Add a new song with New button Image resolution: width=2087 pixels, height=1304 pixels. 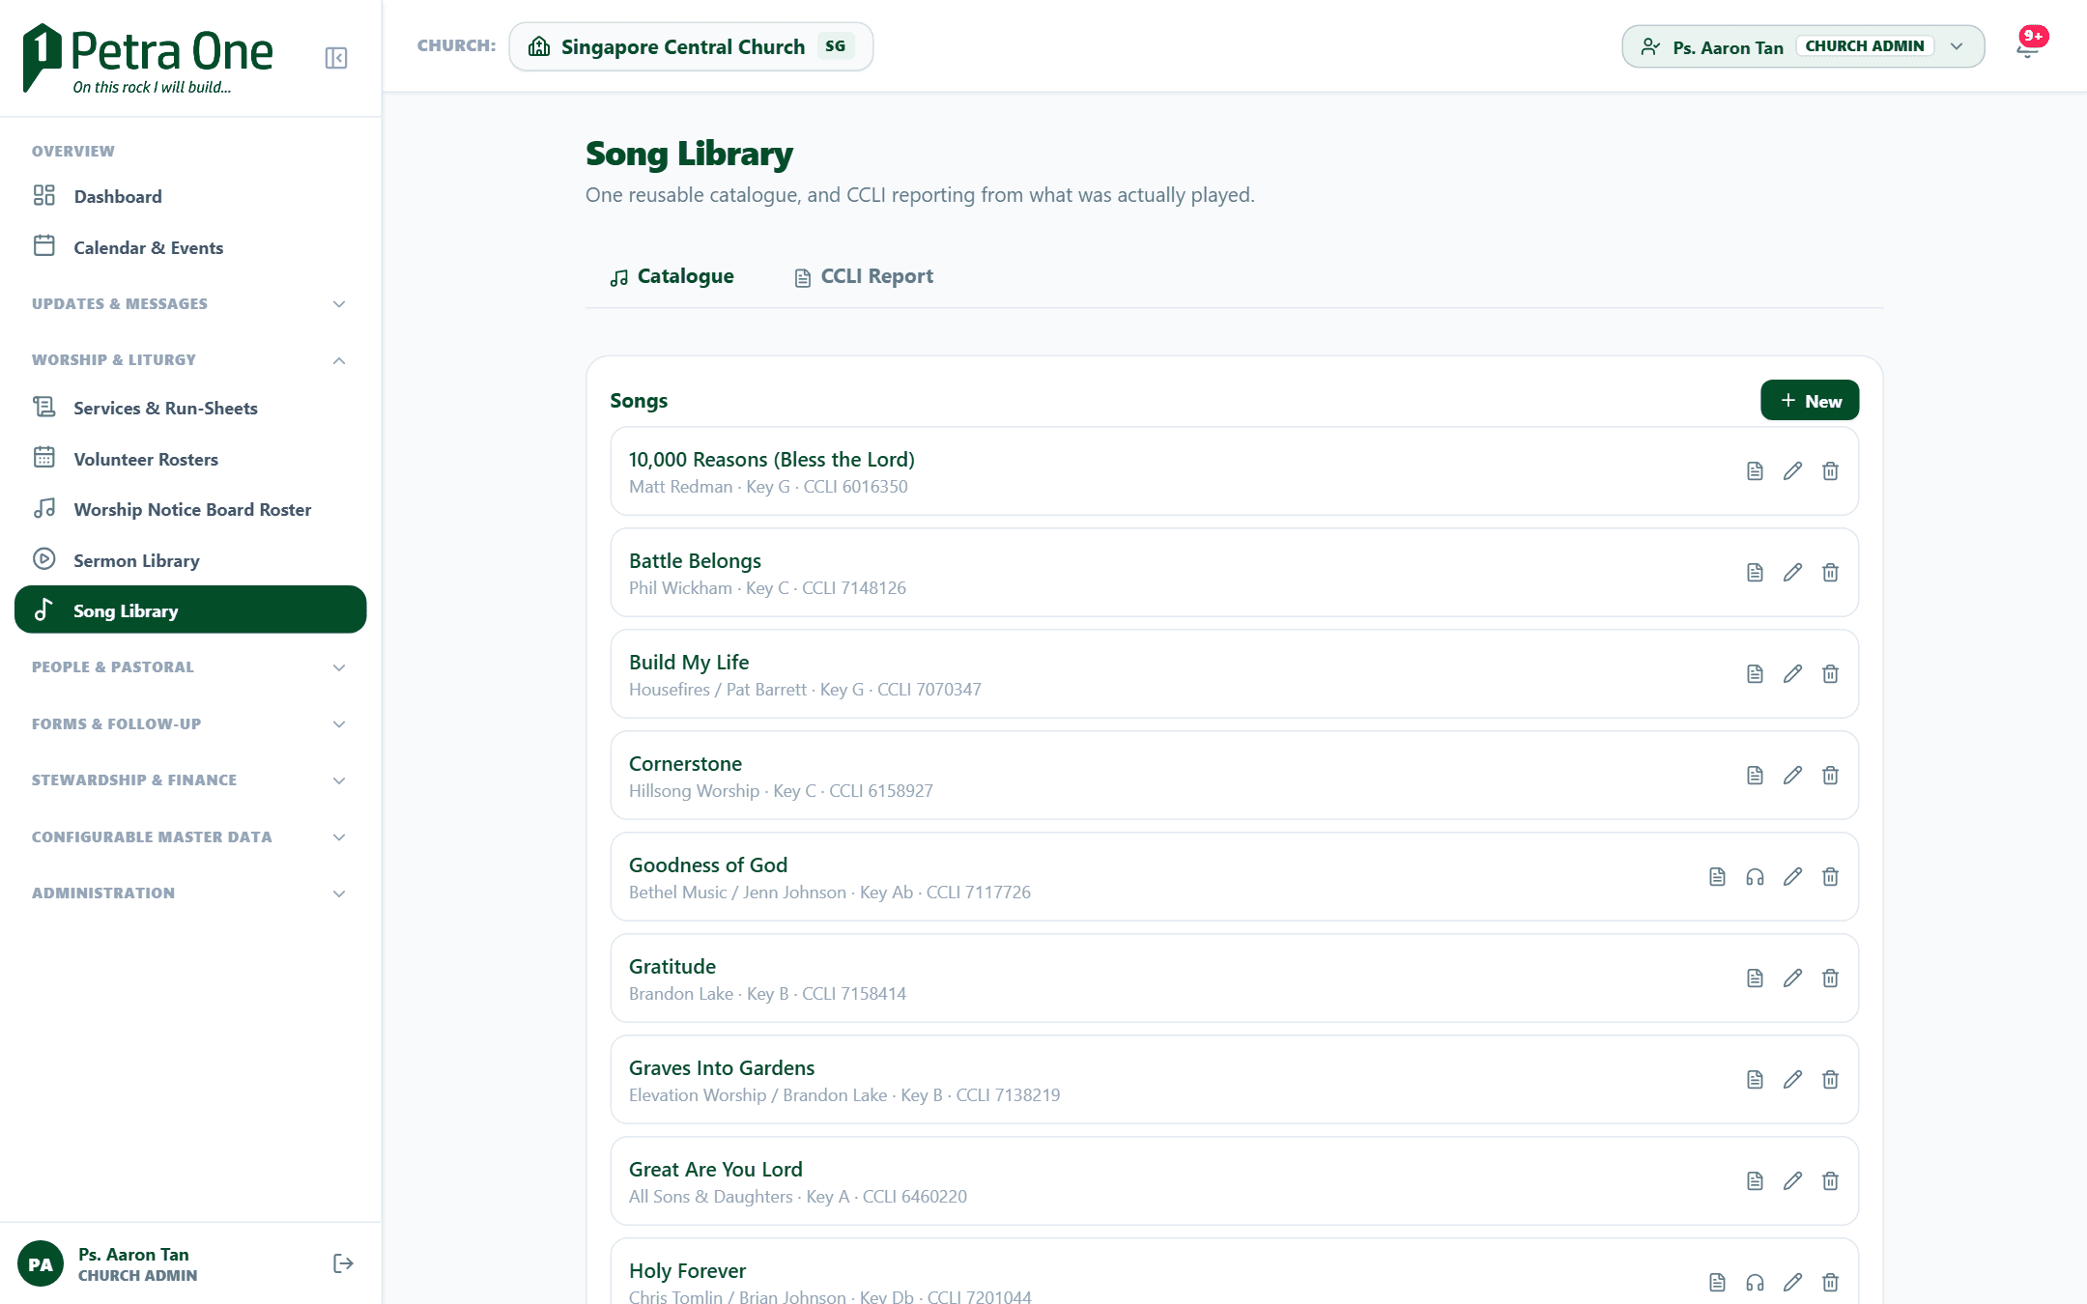(x=1809, y=401)
